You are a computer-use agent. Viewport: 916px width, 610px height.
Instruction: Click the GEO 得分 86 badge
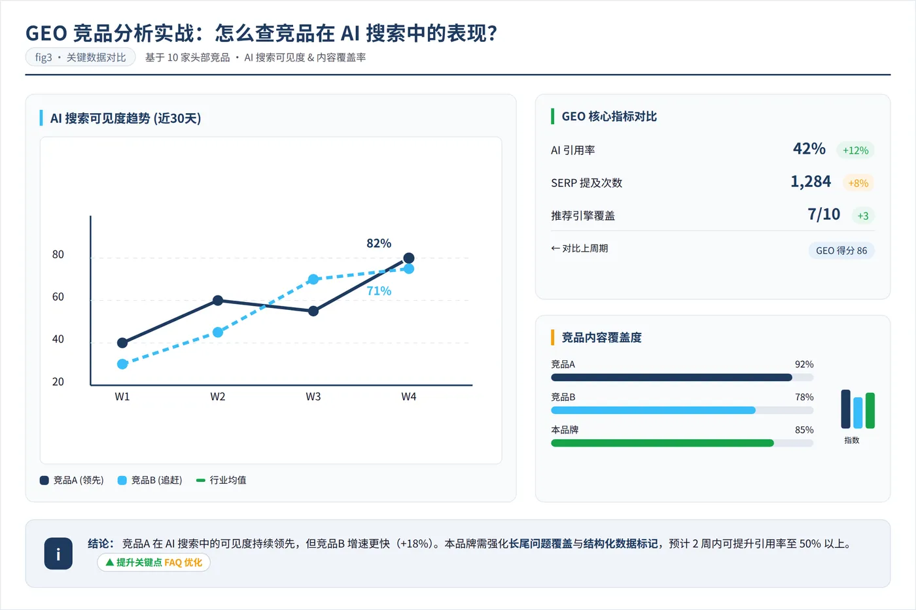(x=841, y=250)
